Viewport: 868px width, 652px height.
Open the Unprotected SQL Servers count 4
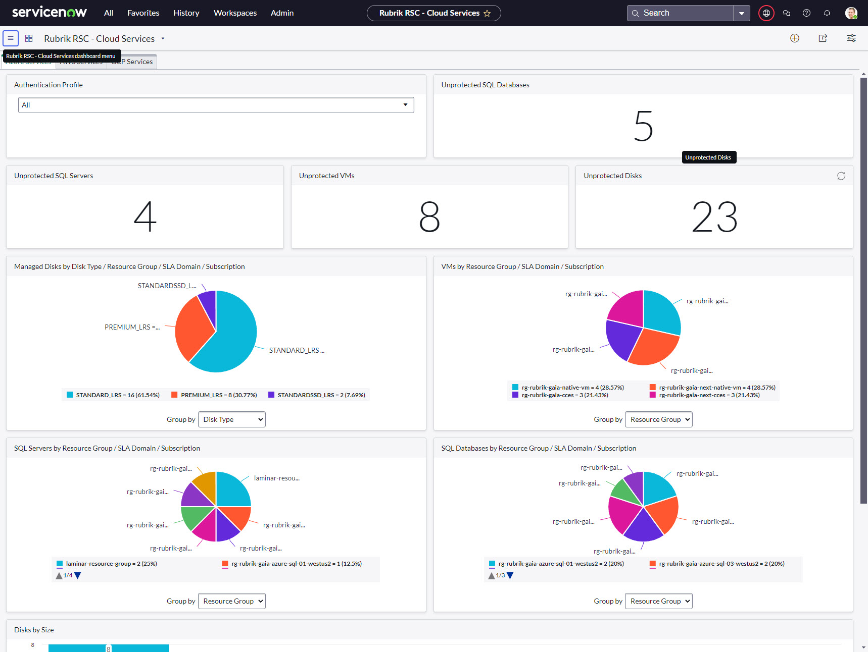145,217
